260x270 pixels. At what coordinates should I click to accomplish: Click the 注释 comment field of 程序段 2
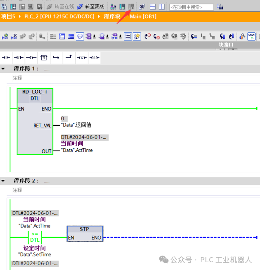pyautogui.click(x=136, y=190)
